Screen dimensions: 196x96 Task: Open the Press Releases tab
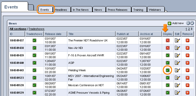pos(118,10)
